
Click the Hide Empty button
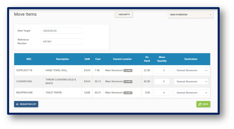[x=124, y=14]
